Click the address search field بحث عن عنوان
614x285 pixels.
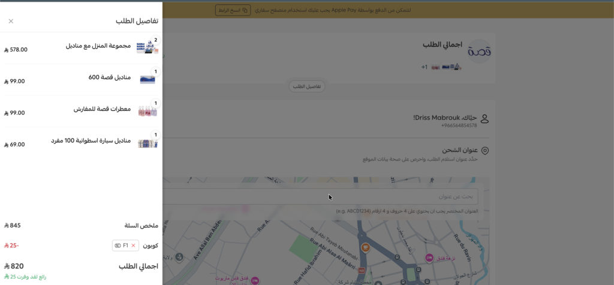point(320,196)
